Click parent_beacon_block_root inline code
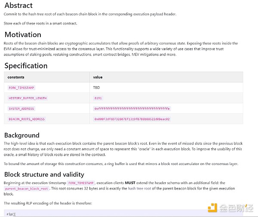Screen dimensions: 258x217 click(x=27, y=189)
